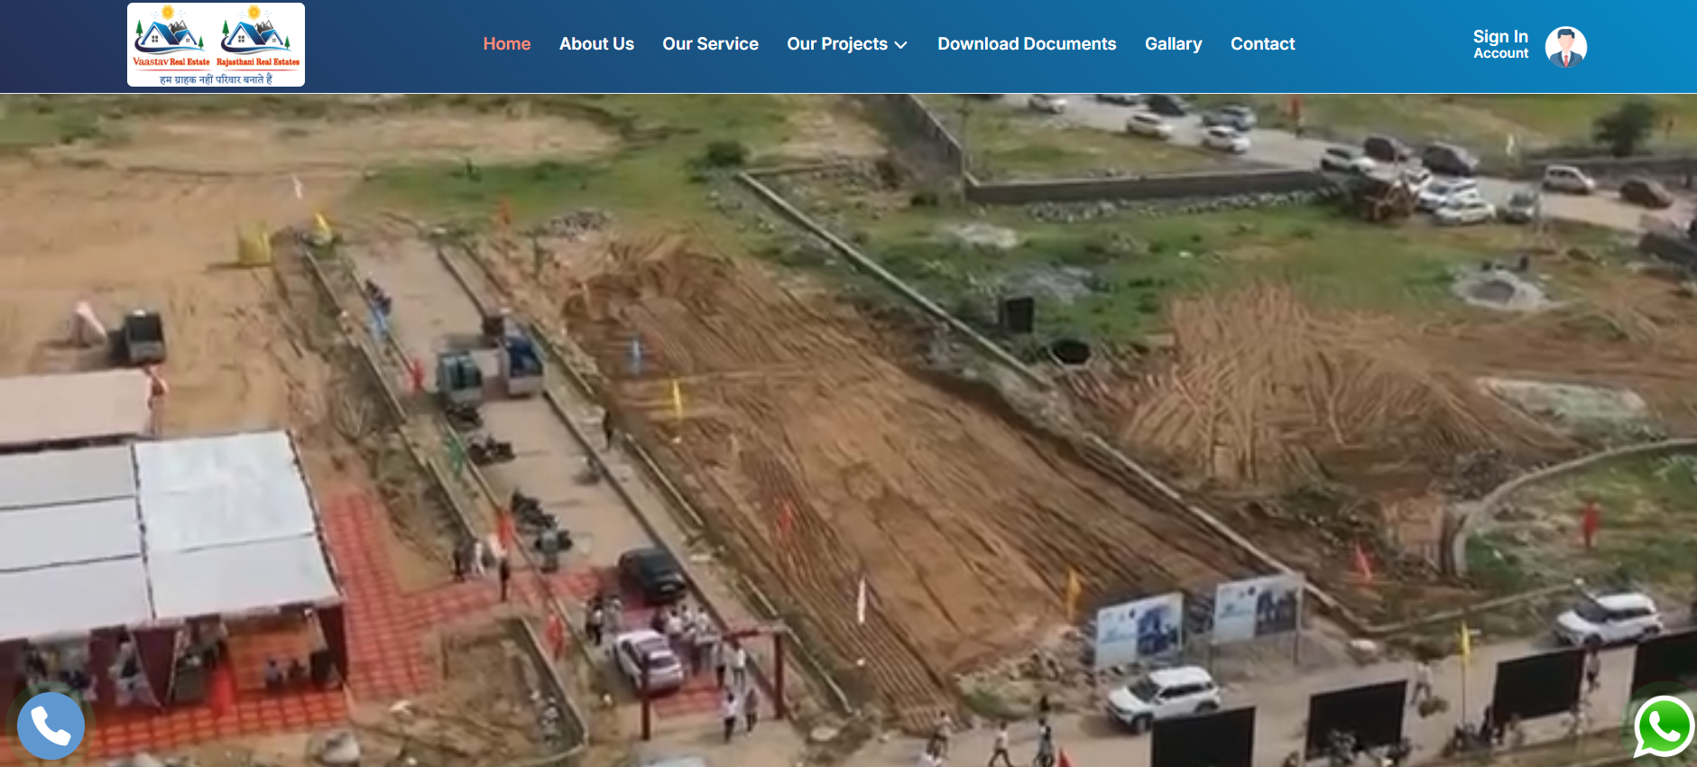The height and width of the screenshot is (767, 1697).
Task: Open the Our Service menu item
Action: click(710, 44)
